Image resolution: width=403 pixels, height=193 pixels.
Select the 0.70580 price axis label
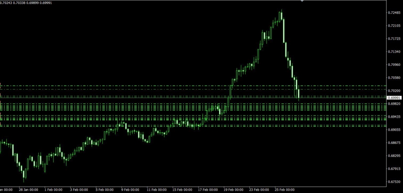[394, 78]
